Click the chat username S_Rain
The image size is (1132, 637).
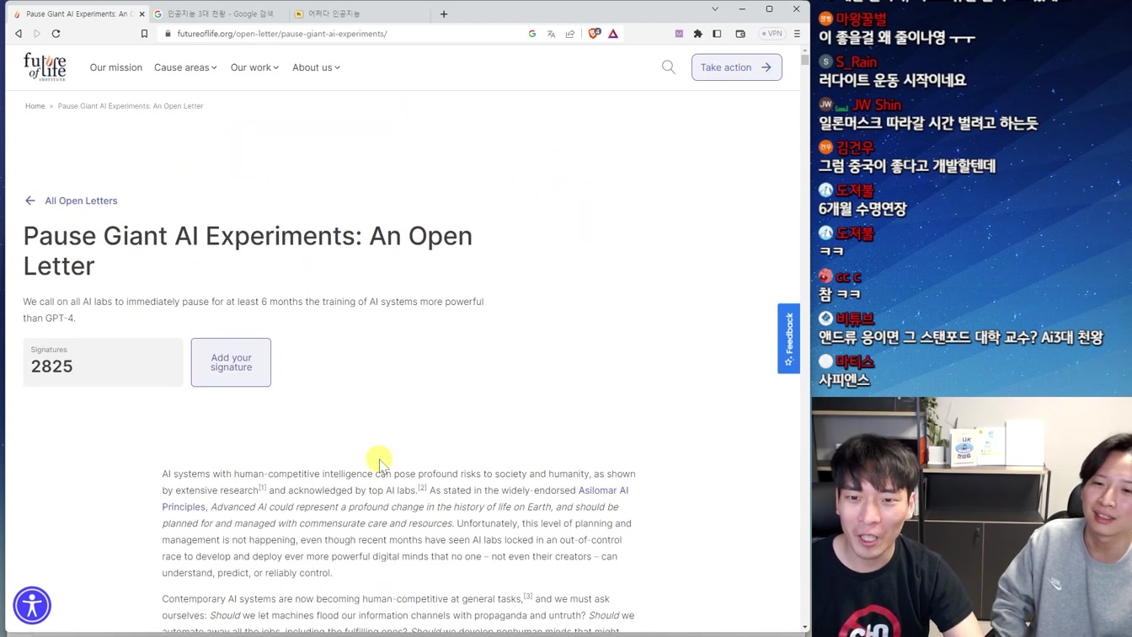point(856,62)
